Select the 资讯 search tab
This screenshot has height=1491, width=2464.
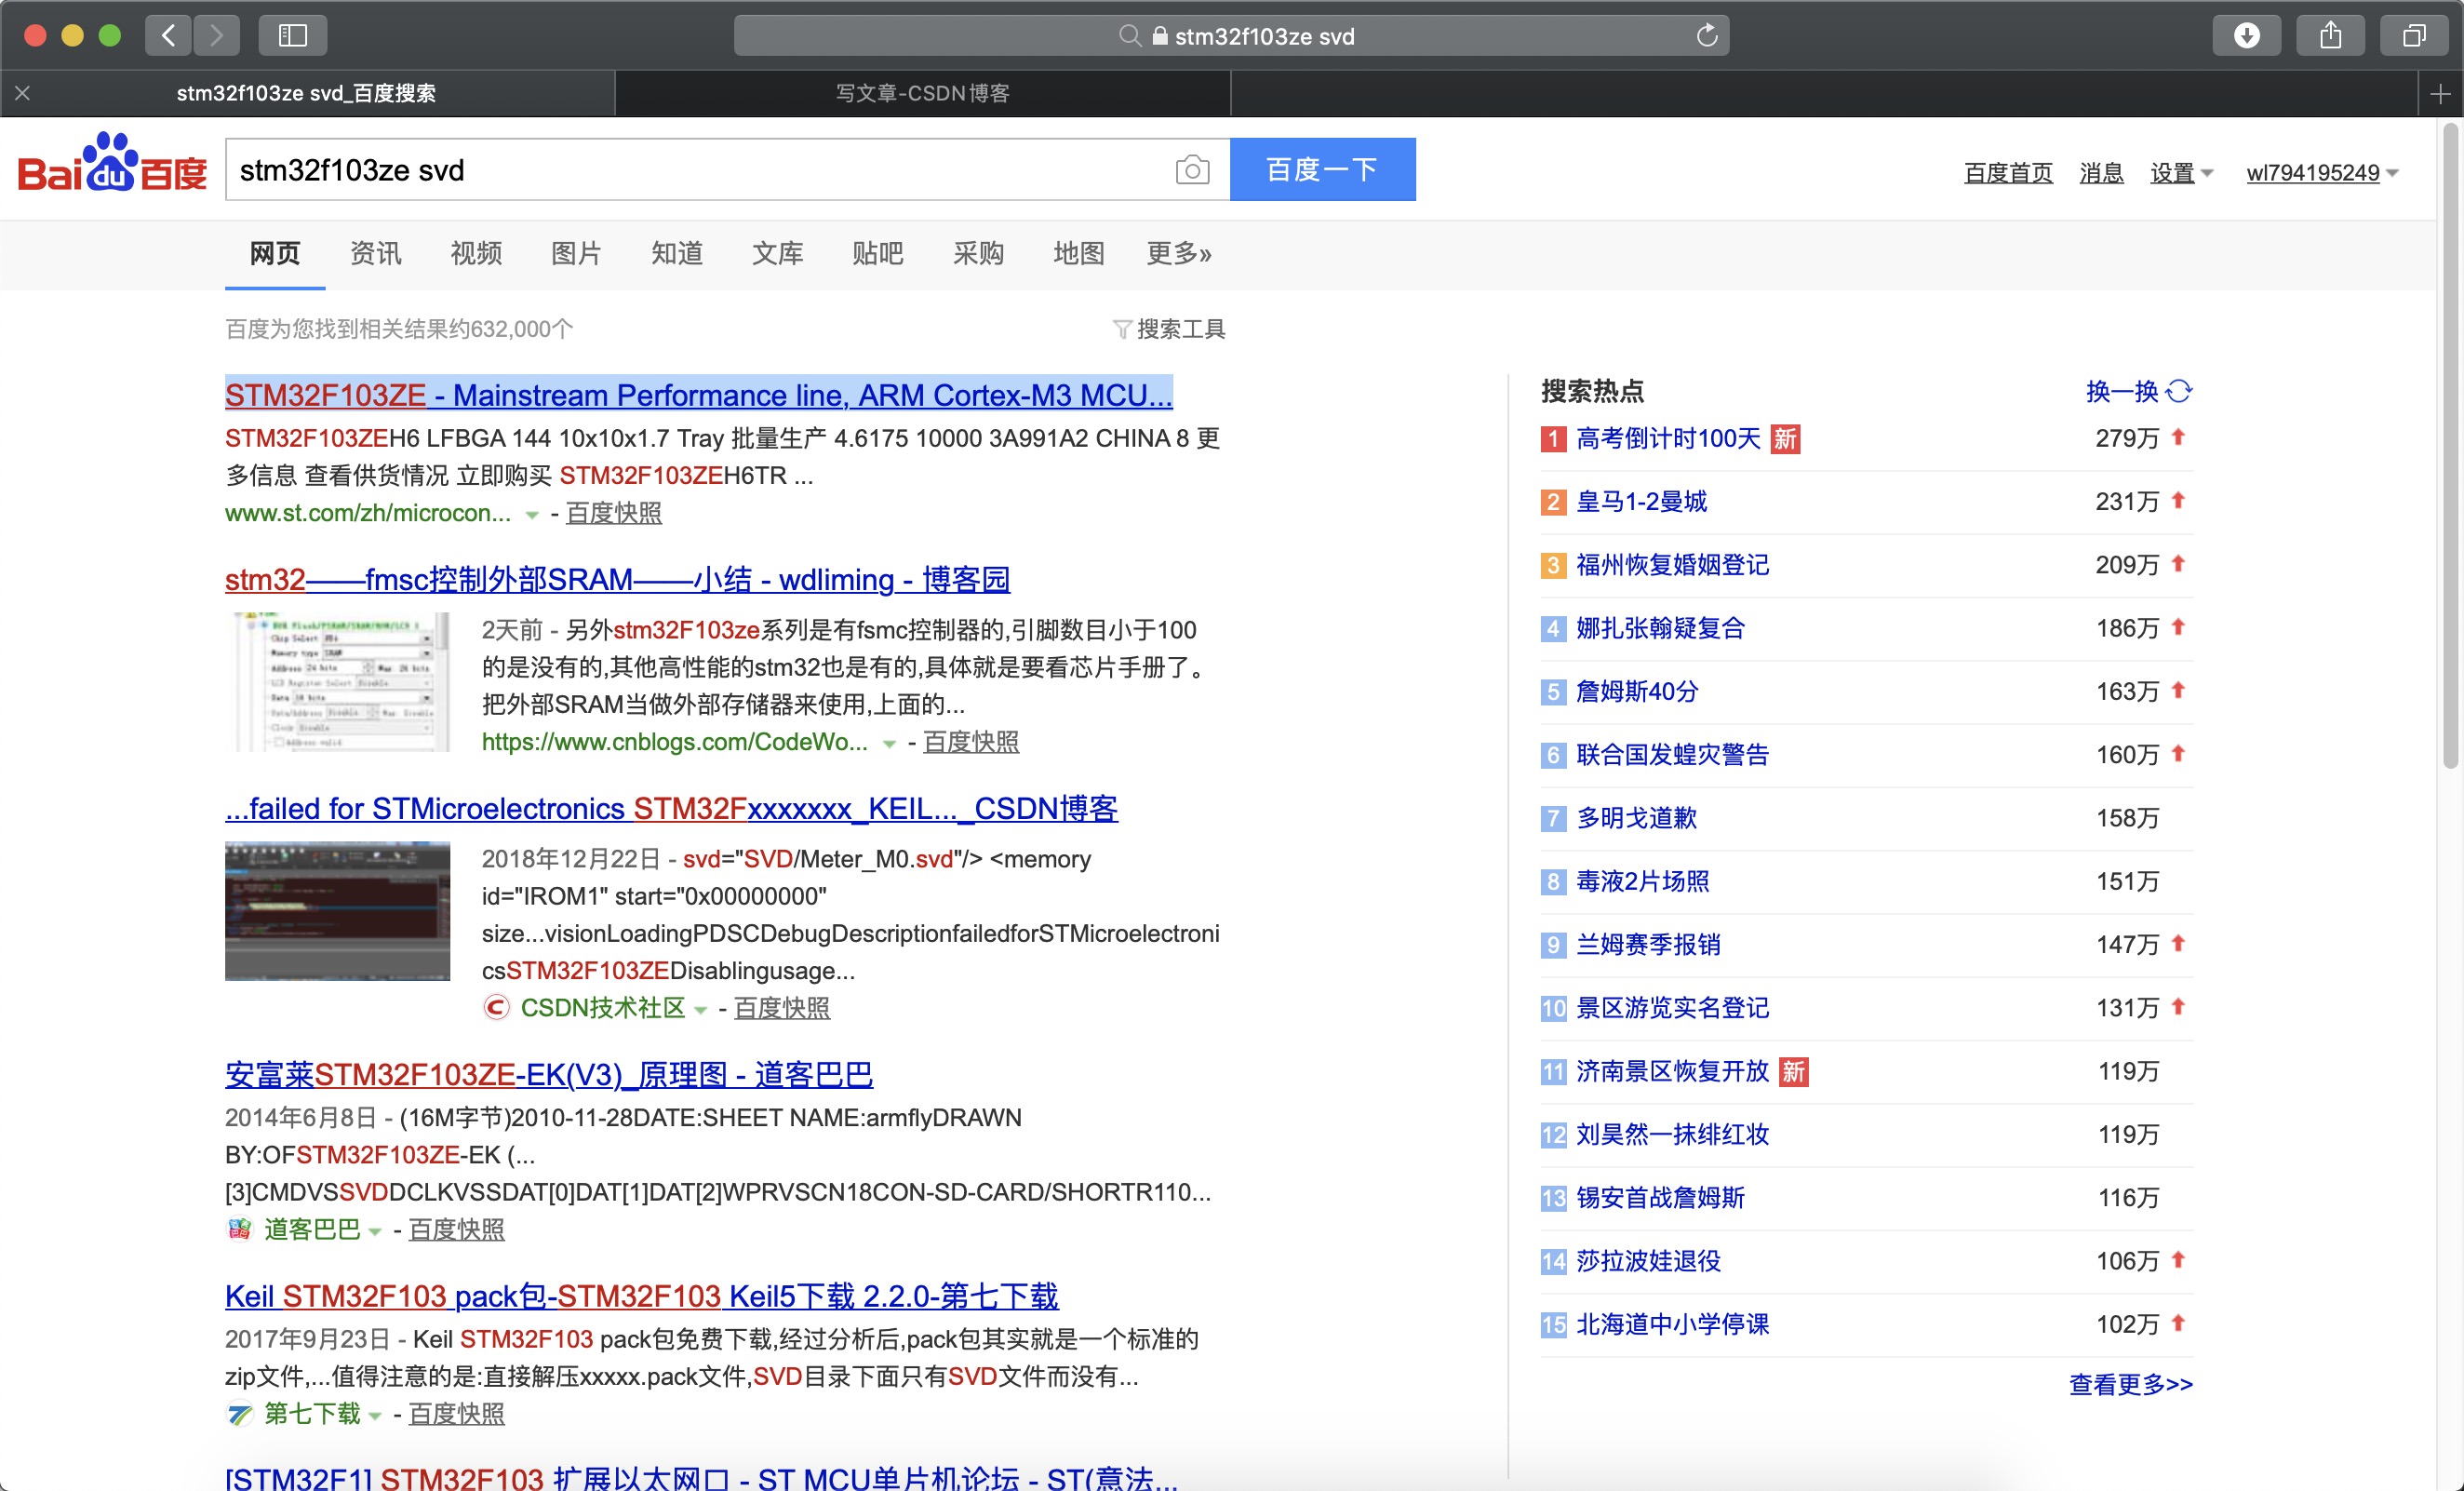pyautogui.click(x=375, y=253)
